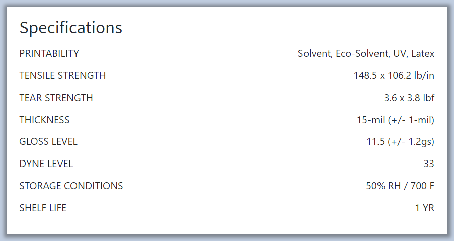Viewport: 454px width, 241px height.
Task: Click the 50% RH / 700 F value
Action: (400, 186)
